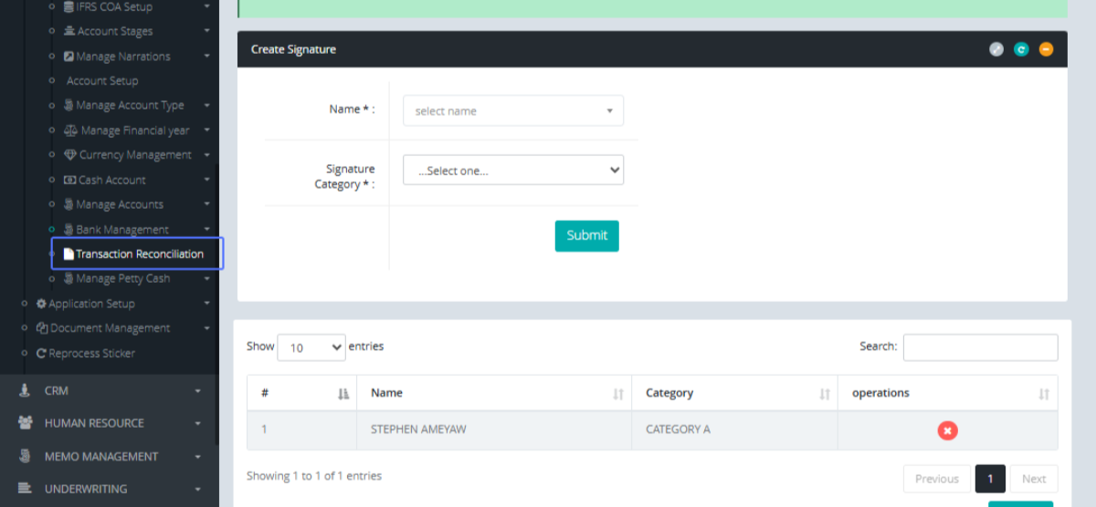The image size is (1096, 507).
Task: Change the show entries count dropdown
Action: 311,347
